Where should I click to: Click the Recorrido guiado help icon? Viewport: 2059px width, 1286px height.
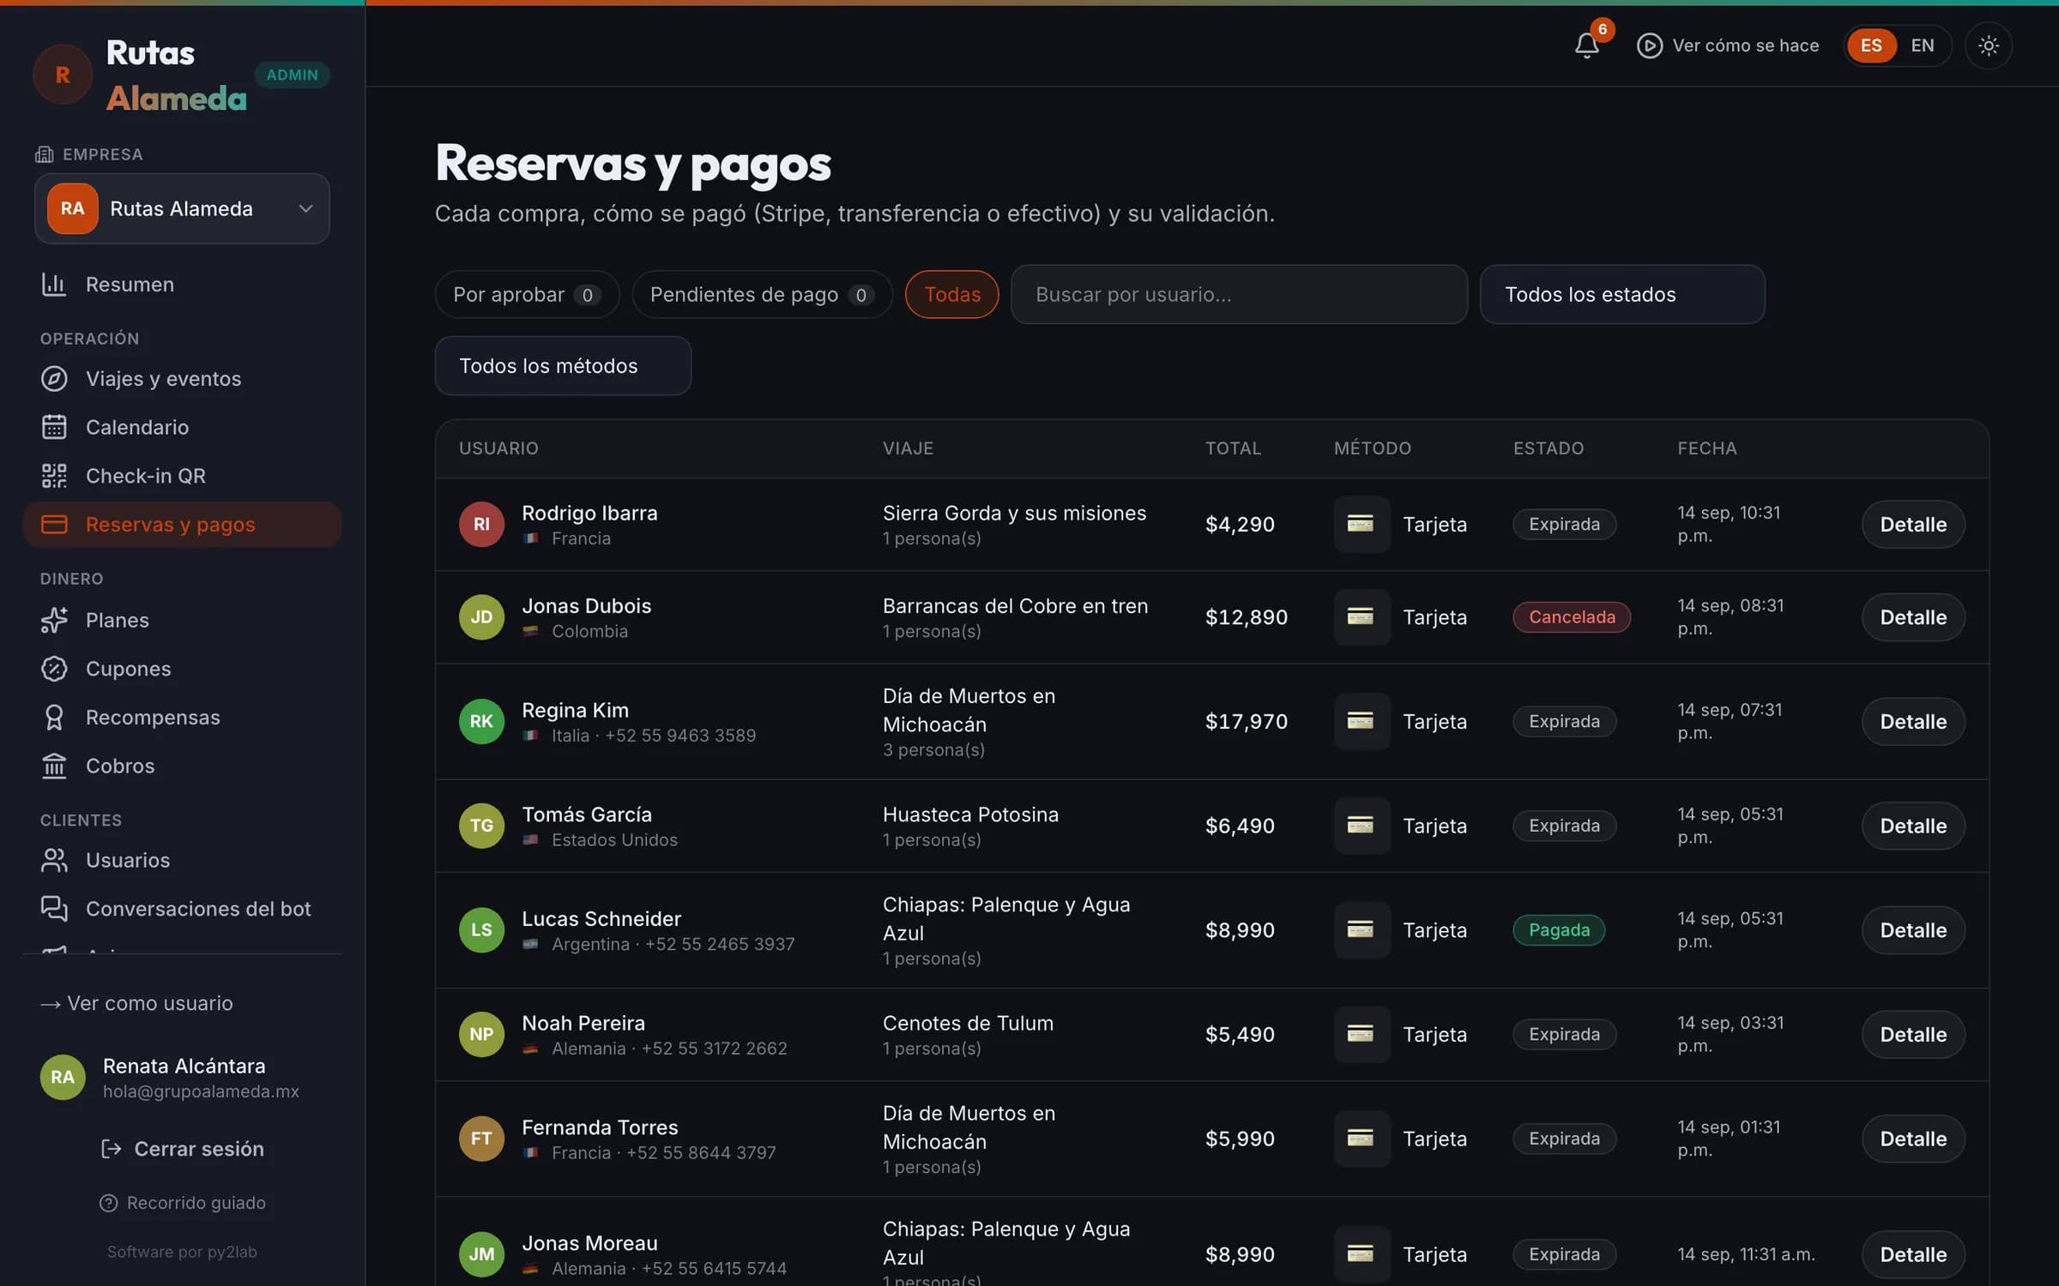pyautogui.click(x=108, y=1203)
